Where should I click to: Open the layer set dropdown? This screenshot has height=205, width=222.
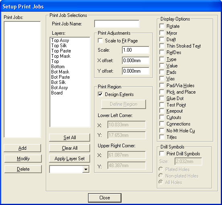click(86, 169)
